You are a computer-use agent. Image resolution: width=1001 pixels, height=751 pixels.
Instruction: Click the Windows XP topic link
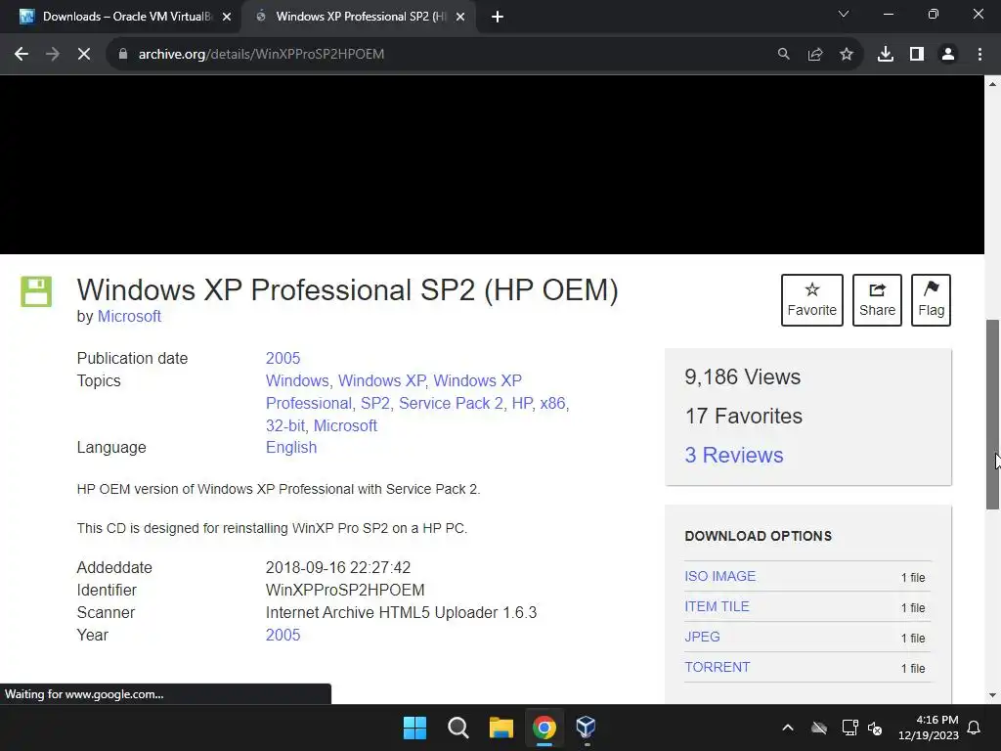coord(382,380)
